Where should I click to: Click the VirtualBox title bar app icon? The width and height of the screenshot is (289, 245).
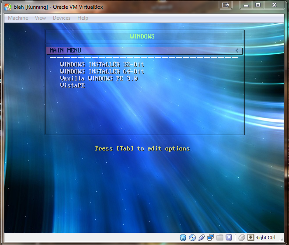tap(8, 7)
